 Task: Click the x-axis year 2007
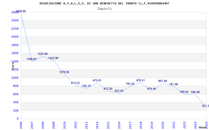[x=32, y=125]
